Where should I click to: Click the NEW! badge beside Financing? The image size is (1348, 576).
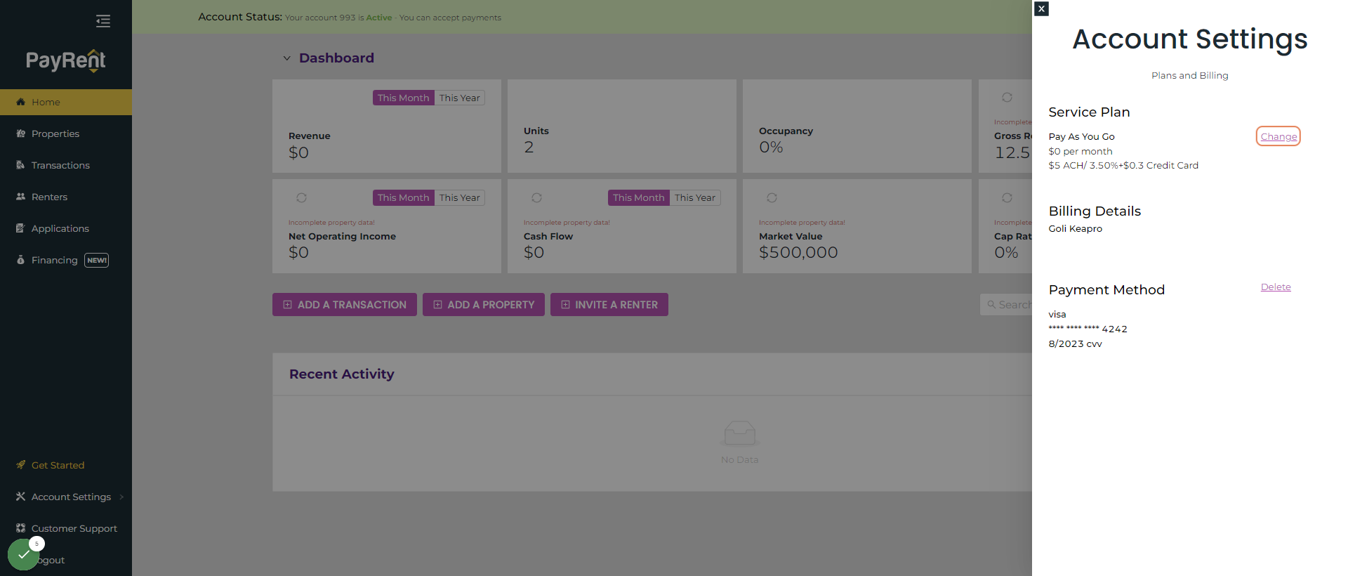click(x=97, y=261)
